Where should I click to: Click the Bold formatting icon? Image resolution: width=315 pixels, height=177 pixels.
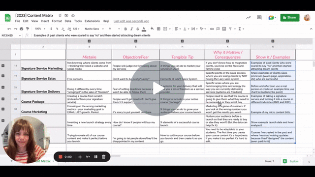(126, 29)
